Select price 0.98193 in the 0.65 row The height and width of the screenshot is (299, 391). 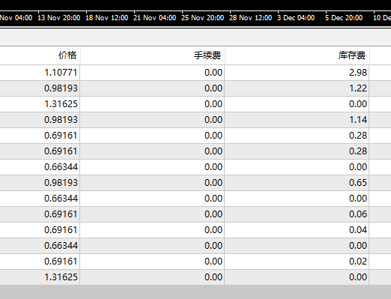(x=61, y=183)
